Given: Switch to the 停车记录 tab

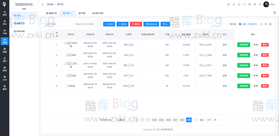Looking at the screenshot, I should [x=98, y=13].
